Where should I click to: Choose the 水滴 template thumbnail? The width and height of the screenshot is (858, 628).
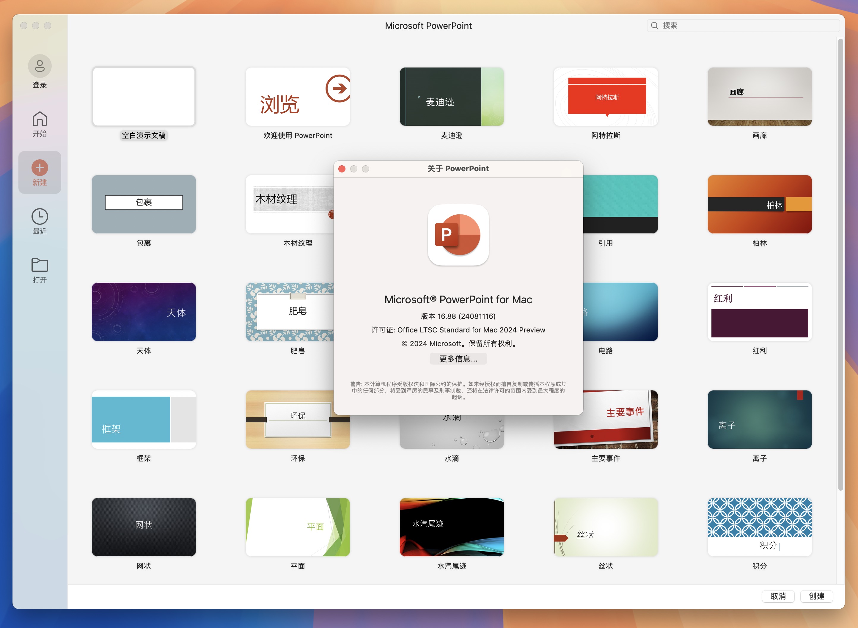pos(451,432)
